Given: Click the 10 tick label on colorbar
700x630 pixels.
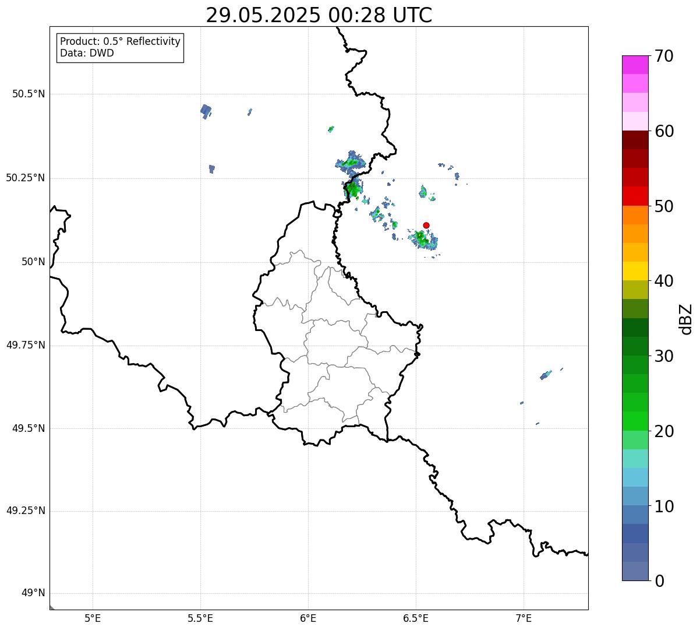Looking at the screenshot, I should 664,506.
